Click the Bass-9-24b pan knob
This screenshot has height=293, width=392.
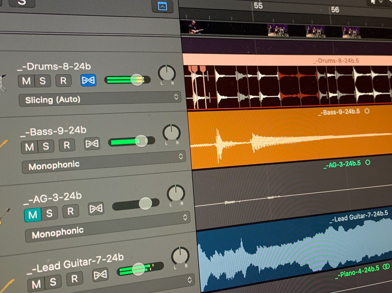172,133
